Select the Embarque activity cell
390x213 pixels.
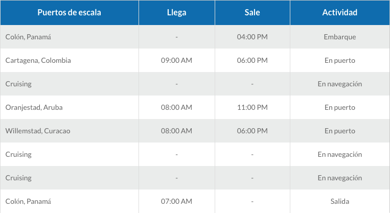click(339, 37)
